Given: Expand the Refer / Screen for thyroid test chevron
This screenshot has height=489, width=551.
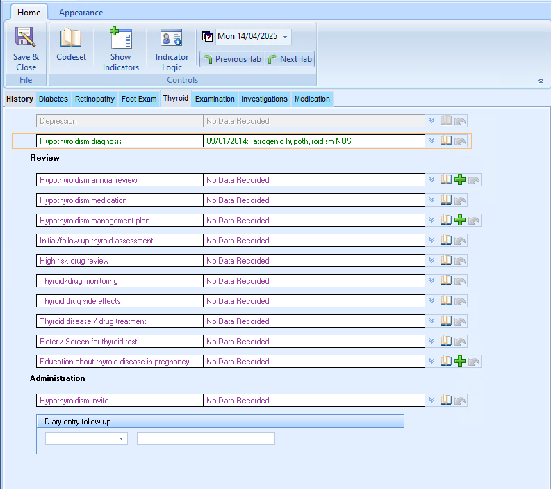Looking at the screenshot, I should 432,341.
